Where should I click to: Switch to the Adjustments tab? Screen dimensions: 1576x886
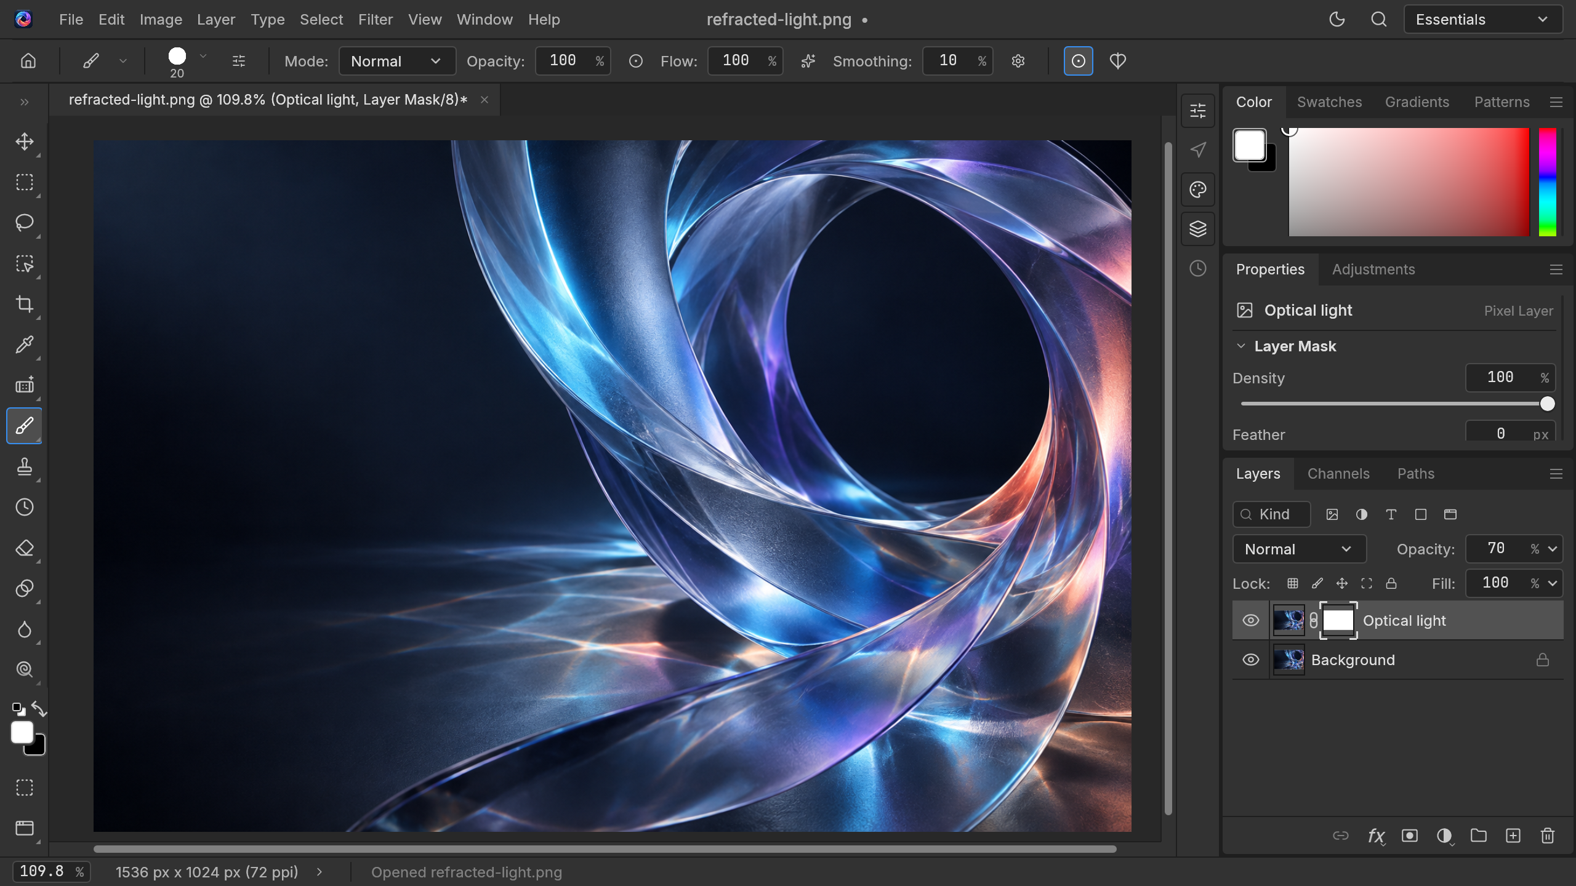coord(1373,269)
